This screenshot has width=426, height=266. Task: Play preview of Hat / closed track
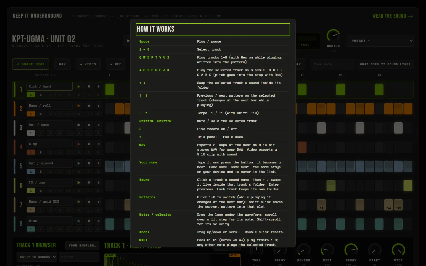pyautogui.click(x=79, y=163)
